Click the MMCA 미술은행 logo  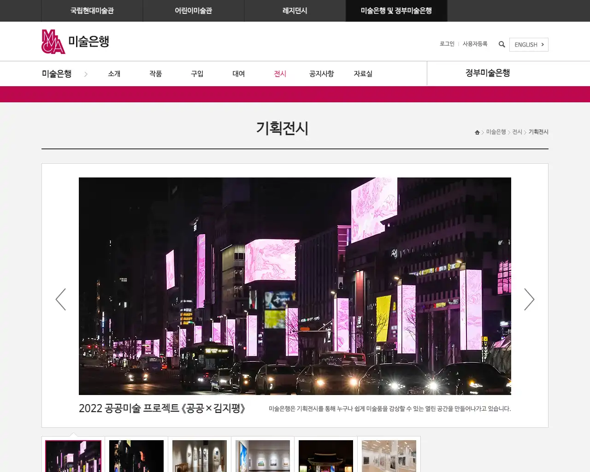76,41
